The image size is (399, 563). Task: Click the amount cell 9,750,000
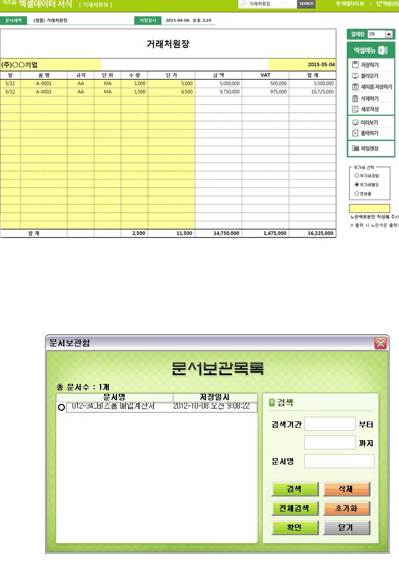coord(219,92)
